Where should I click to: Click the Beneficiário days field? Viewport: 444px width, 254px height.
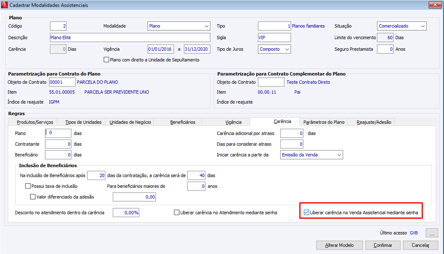click(58, 155)
